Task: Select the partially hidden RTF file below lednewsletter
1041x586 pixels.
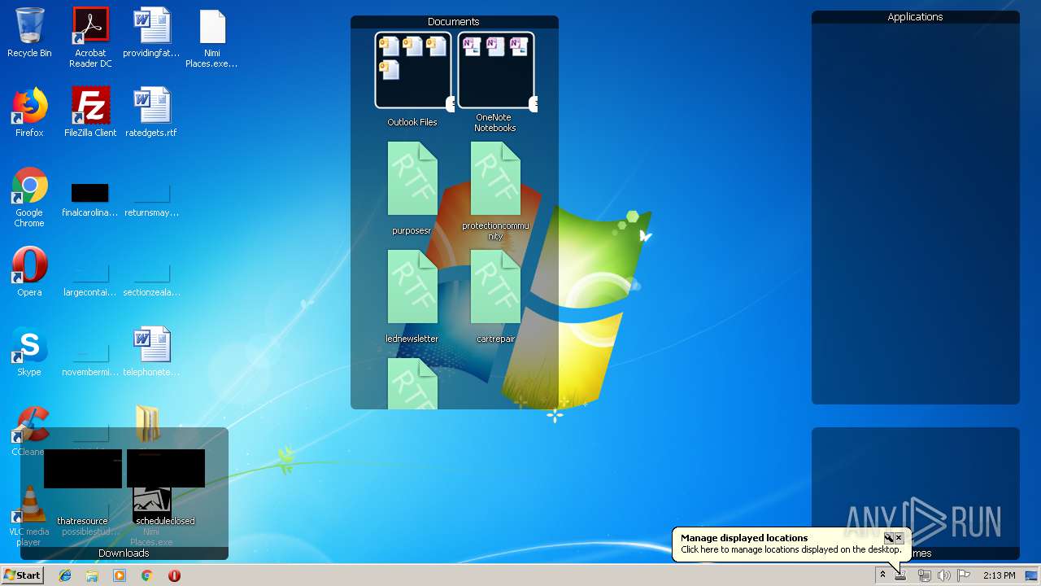Action: 412,383
